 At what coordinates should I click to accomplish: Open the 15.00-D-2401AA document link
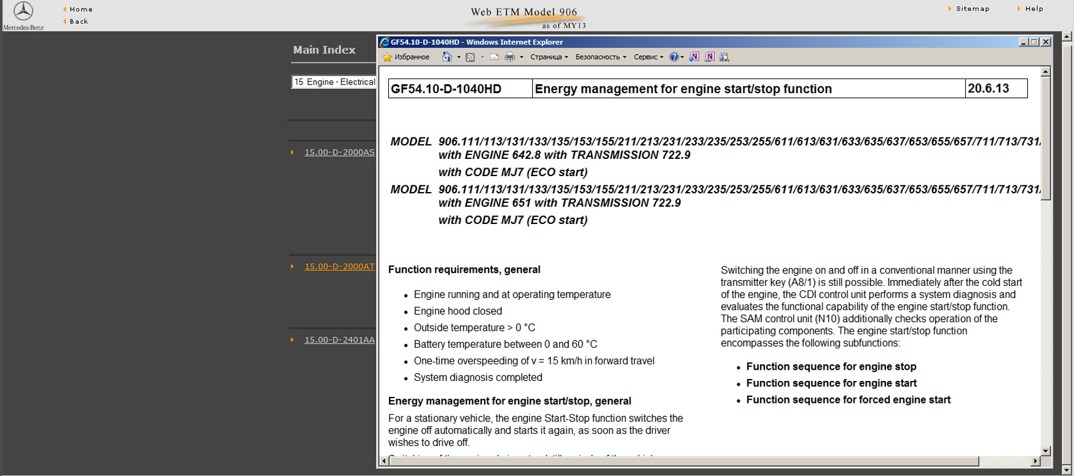click(339, 340)
